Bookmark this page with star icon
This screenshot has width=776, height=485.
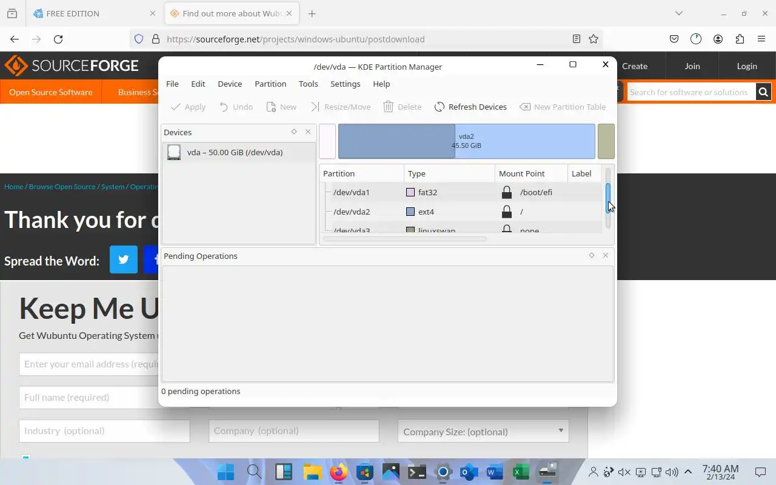[594, 39]
